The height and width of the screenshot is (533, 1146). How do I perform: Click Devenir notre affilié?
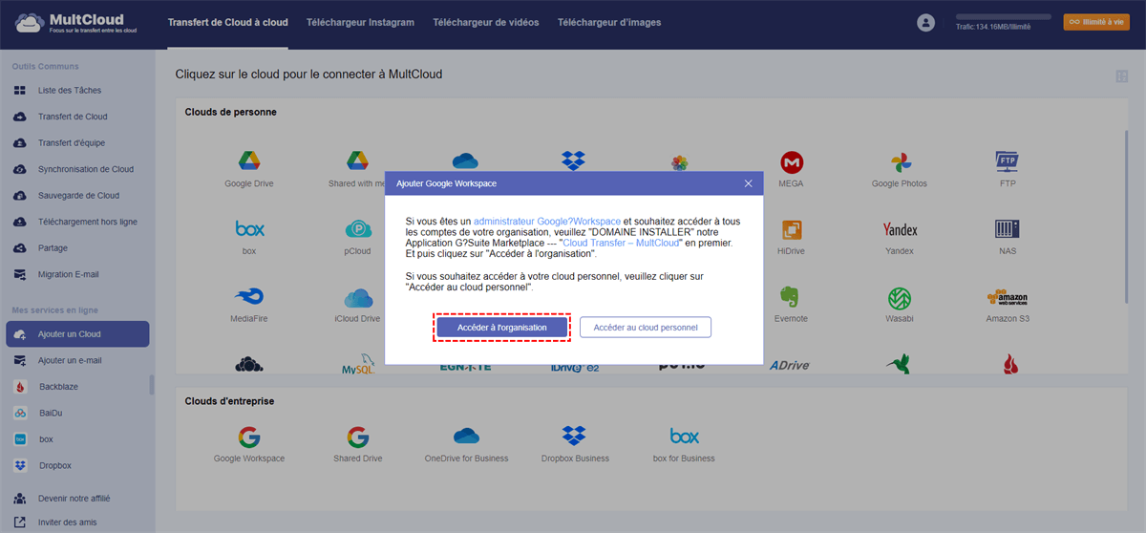[74, 499]
